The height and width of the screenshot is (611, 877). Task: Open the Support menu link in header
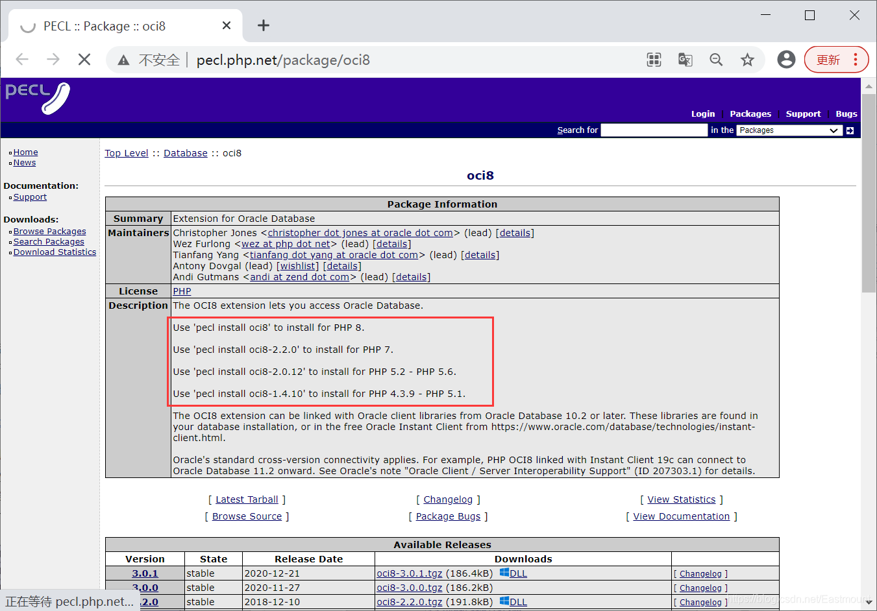click(x=803, y=114)
